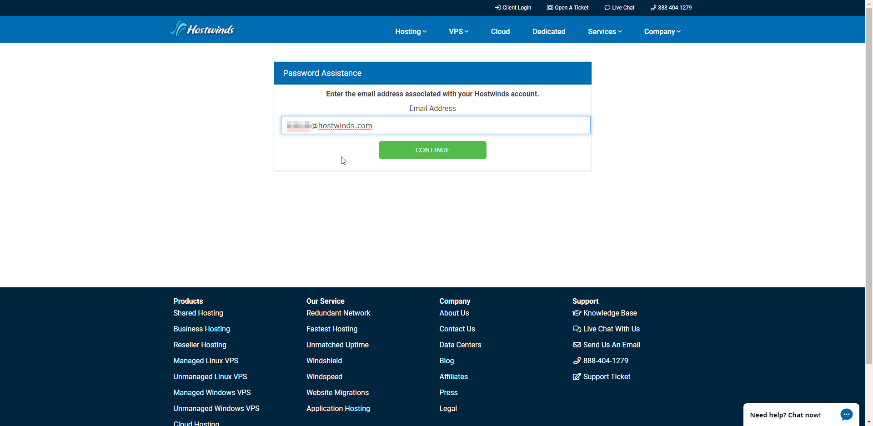Open Redundant Network link

338,313
